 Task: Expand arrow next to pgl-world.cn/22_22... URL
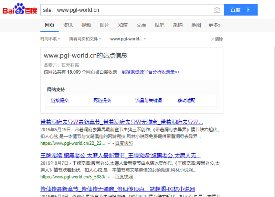[x=109, y=144]
